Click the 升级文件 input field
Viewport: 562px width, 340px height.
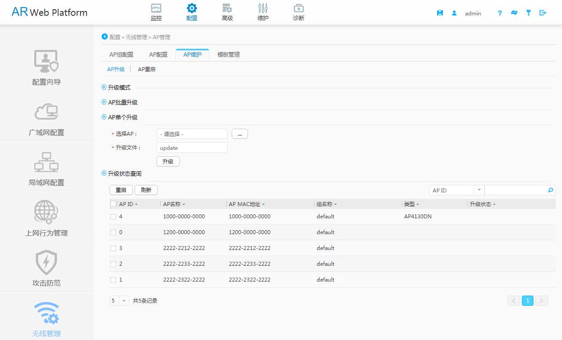192,148
